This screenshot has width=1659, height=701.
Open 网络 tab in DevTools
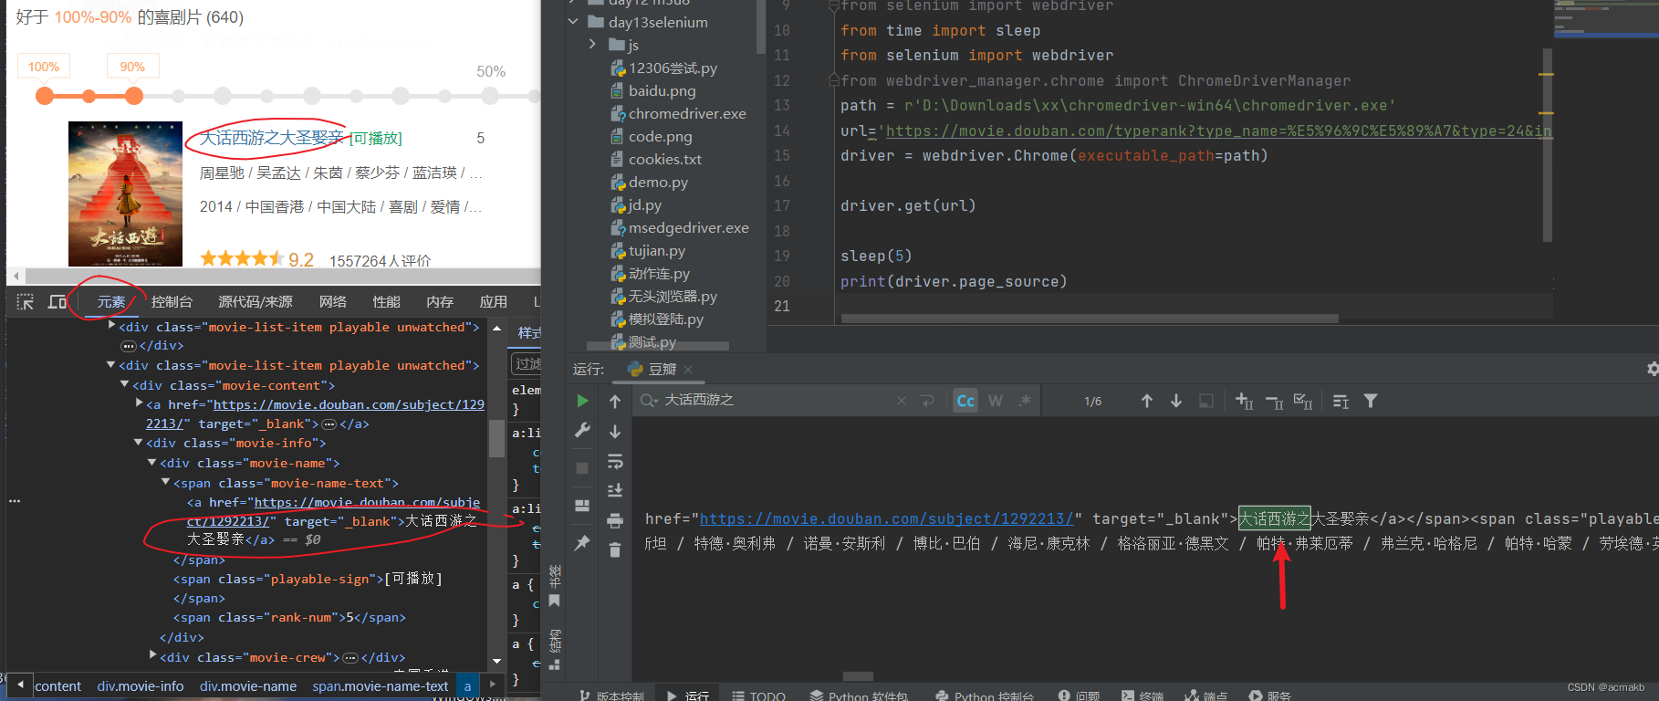coord(333,302)
